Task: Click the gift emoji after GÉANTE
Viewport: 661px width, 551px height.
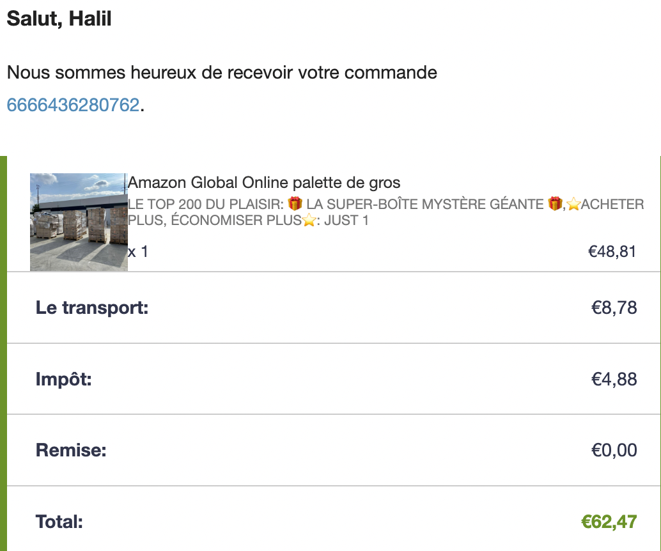Action: (x=555, y=205)
